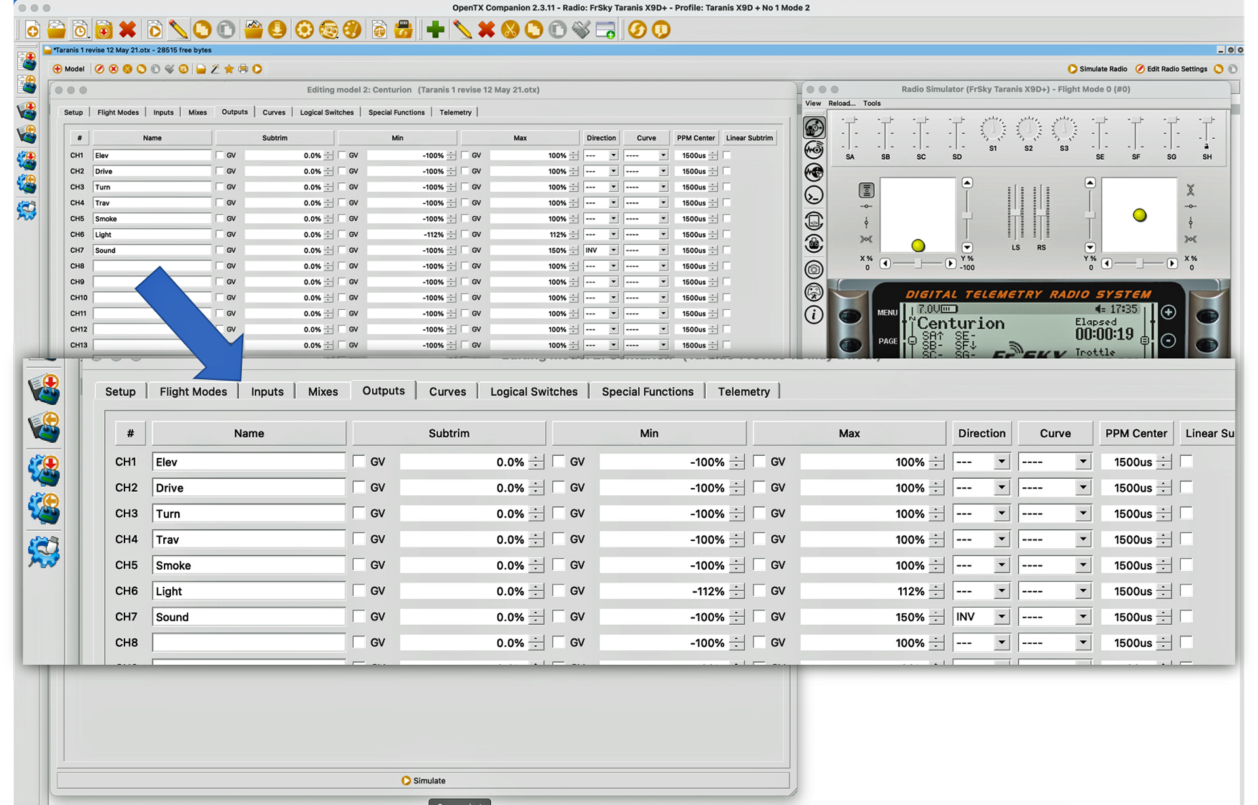Viewport: 1258px width, 805px height.
Task: Click Reload Lua scripts icon in simulator
Action: (814, 221)
